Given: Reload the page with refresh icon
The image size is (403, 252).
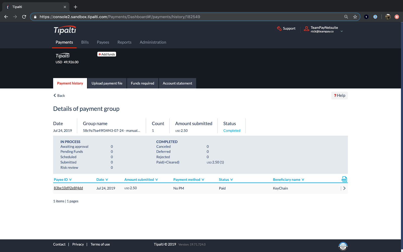Looking at the screenshot, I should [x=24, y=17].
